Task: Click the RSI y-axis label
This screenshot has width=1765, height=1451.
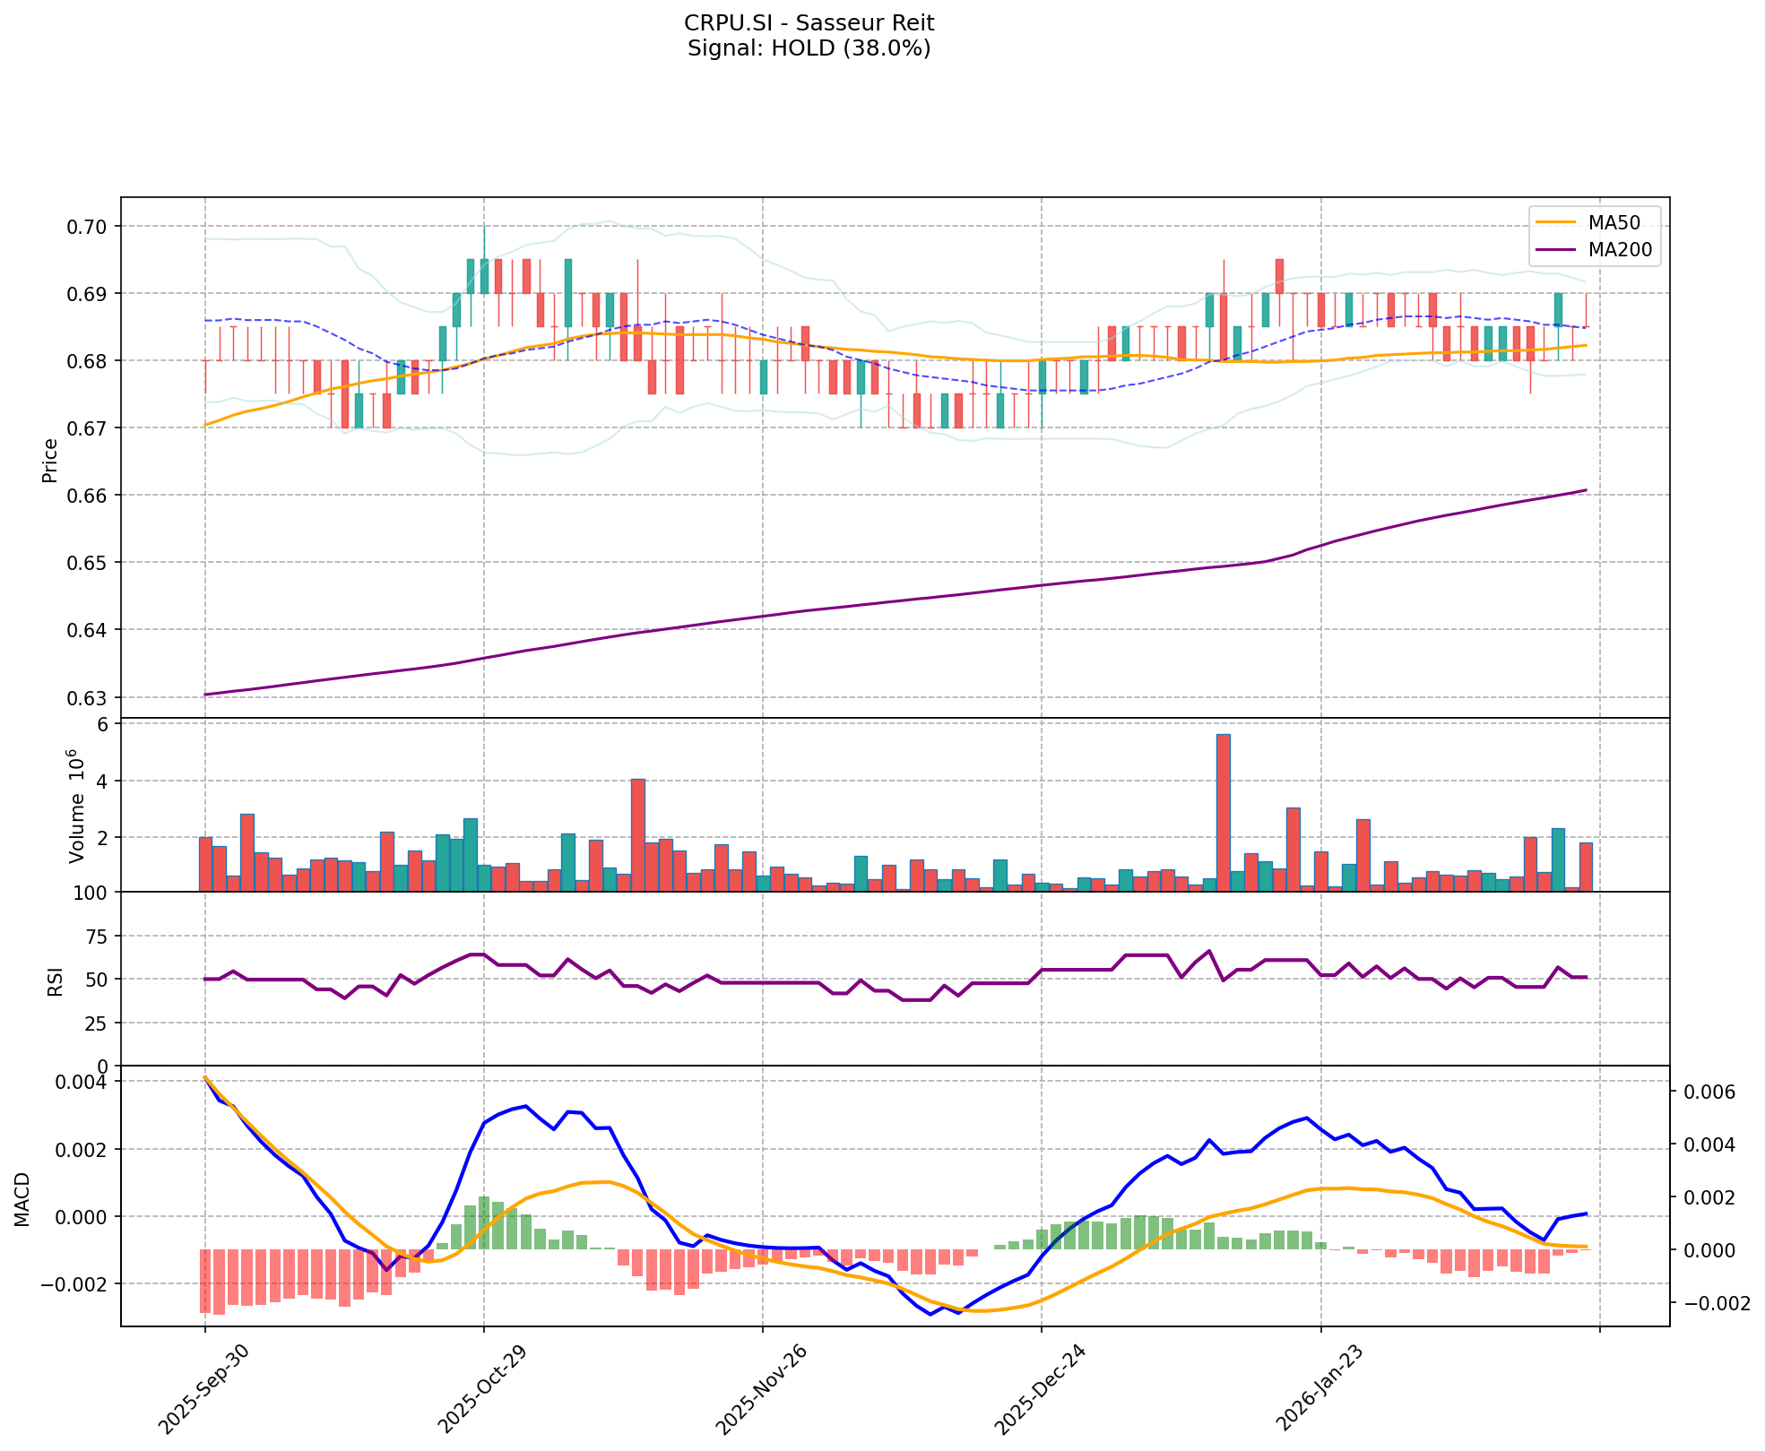Action: click(56, 980)
